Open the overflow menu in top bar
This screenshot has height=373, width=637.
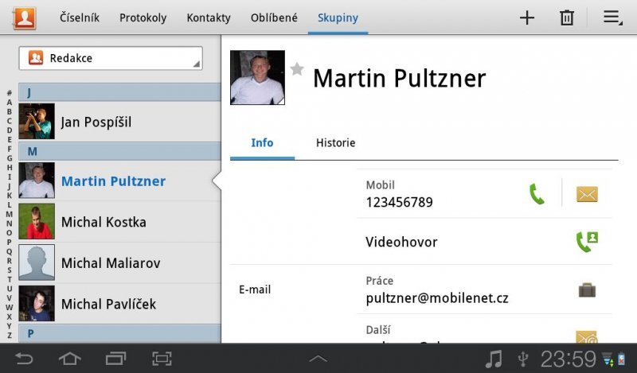point(612,17)
